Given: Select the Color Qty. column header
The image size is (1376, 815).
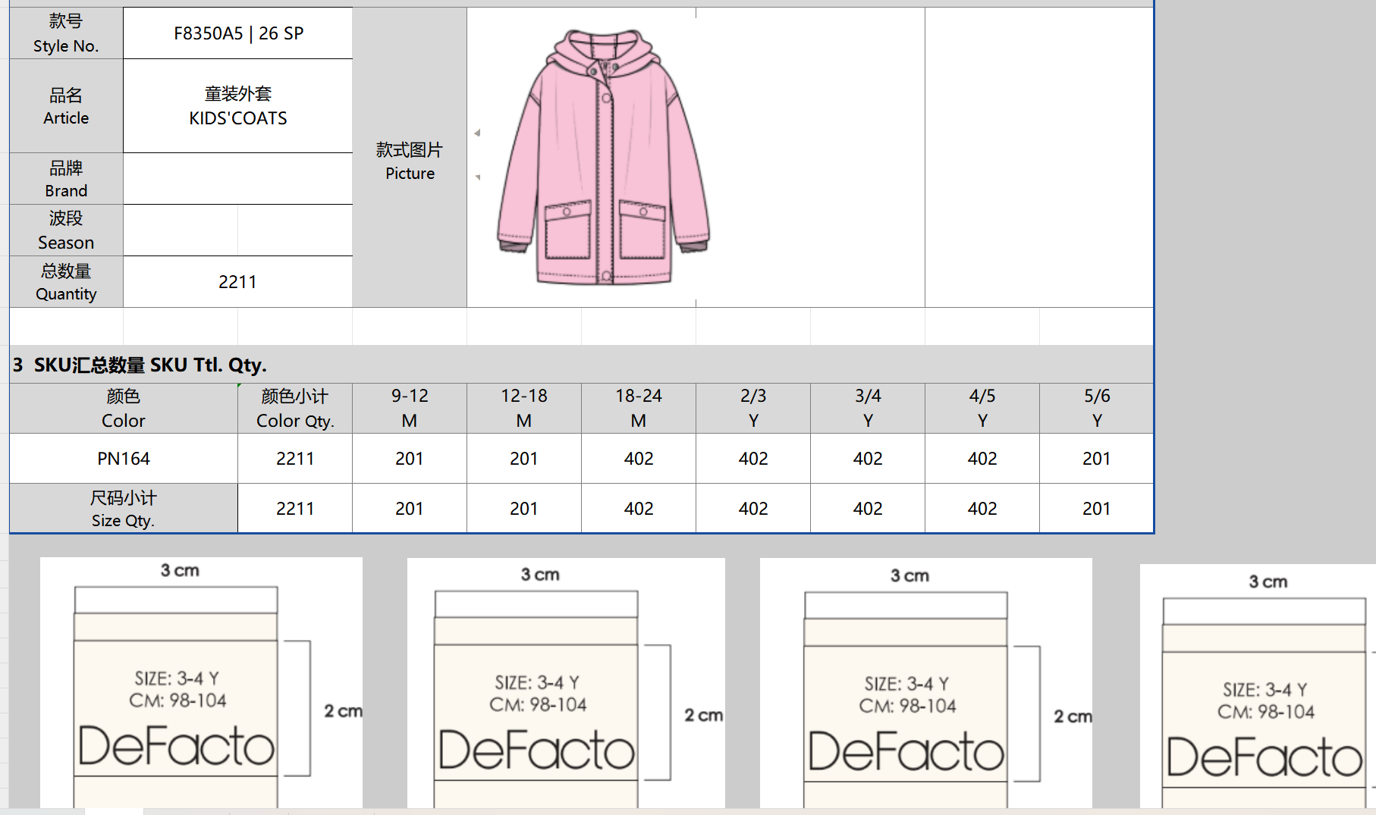Looking at the screenshot, I should pyautogui.click(x=295, y=409).
